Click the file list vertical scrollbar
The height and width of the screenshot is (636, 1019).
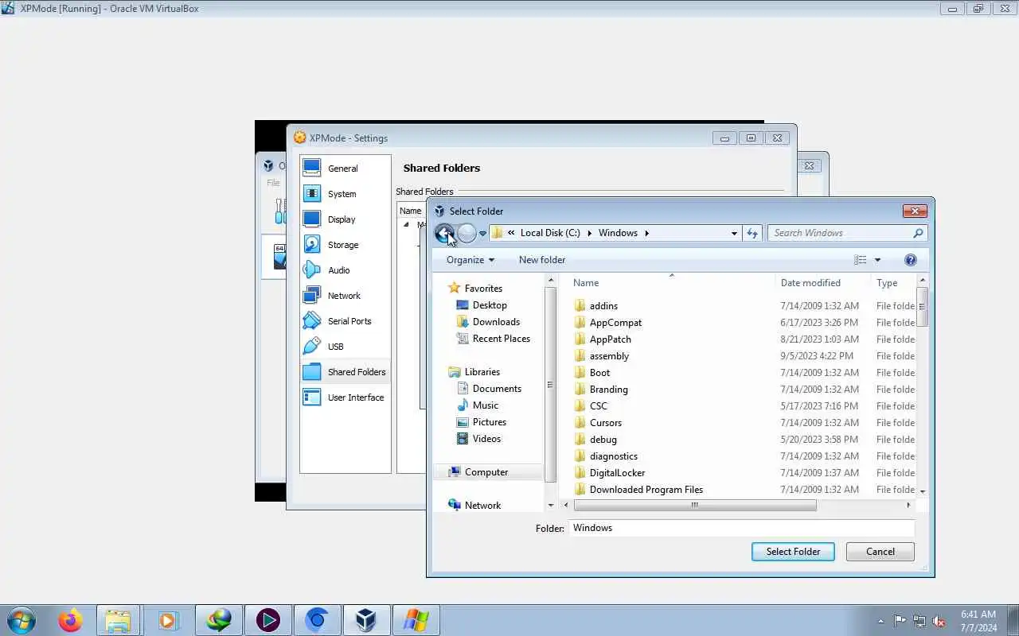pos(923,306)
